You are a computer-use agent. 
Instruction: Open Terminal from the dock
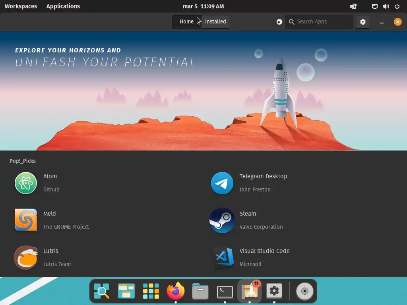point(225,291)
